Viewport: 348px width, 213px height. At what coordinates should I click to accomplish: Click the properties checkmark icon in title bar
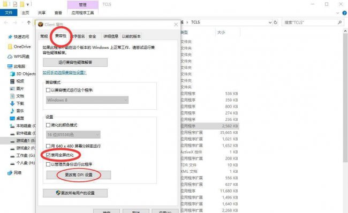point(15,4)
